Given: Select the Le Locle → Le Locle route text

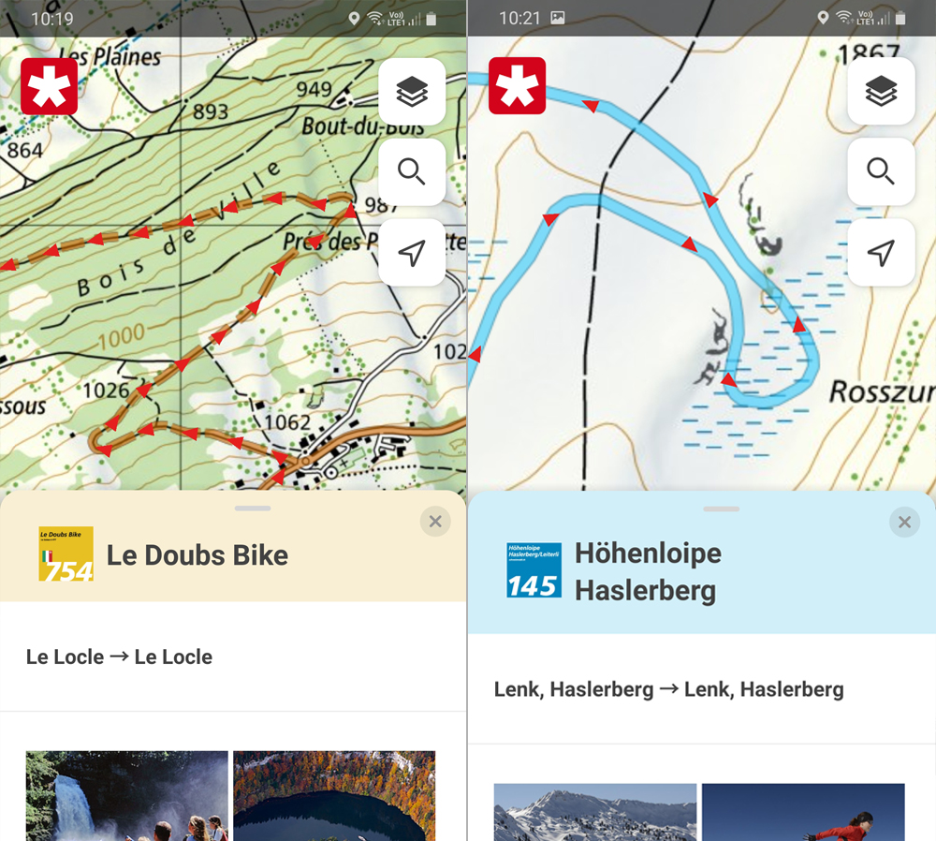Looking at the screenshot, I should 119,657.
